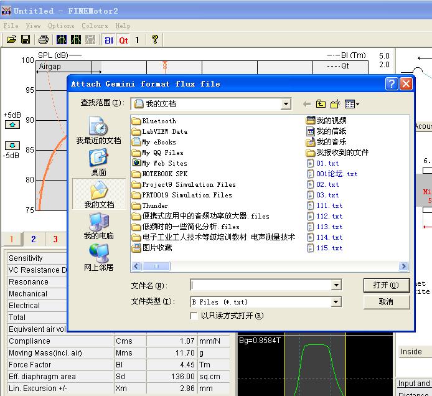
Task: Open Colours menu
Action: 95,26
